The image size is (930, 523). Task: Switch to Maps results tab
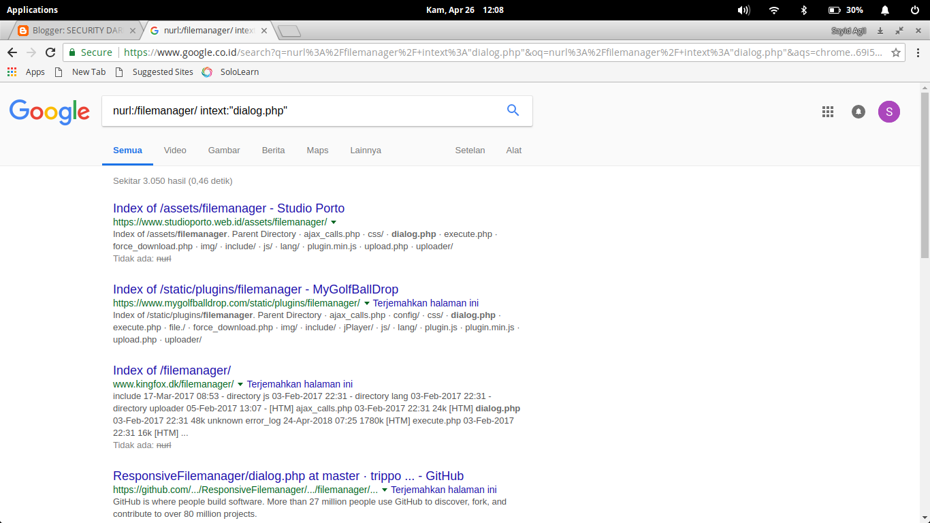tap(317, 150)
